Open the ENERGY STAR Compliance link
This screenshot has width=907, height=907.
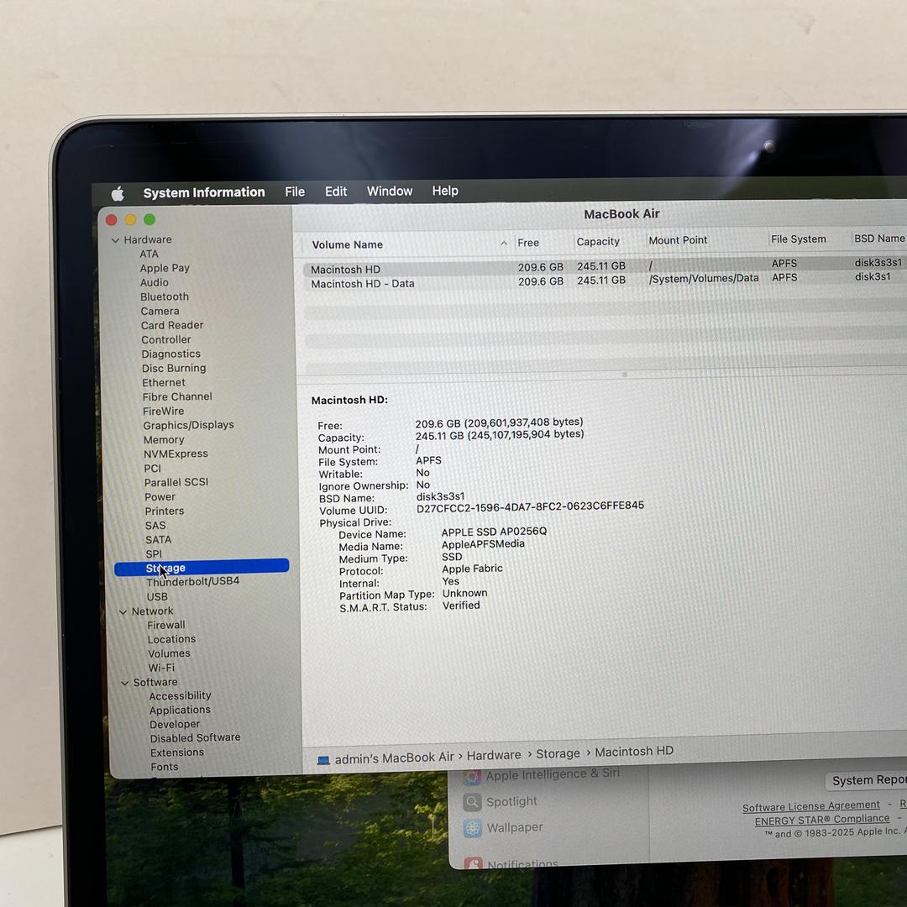(821, 820)
